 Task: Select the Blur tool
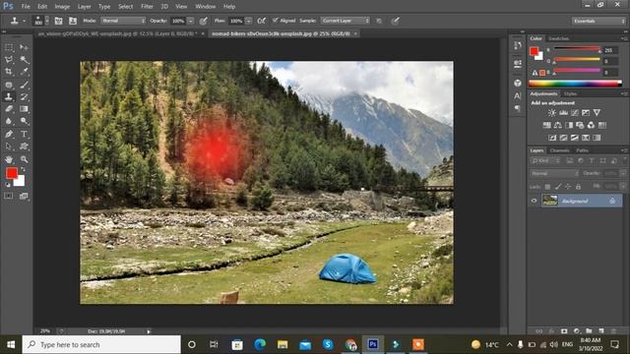pyautogui.click(x=9, y=121)
